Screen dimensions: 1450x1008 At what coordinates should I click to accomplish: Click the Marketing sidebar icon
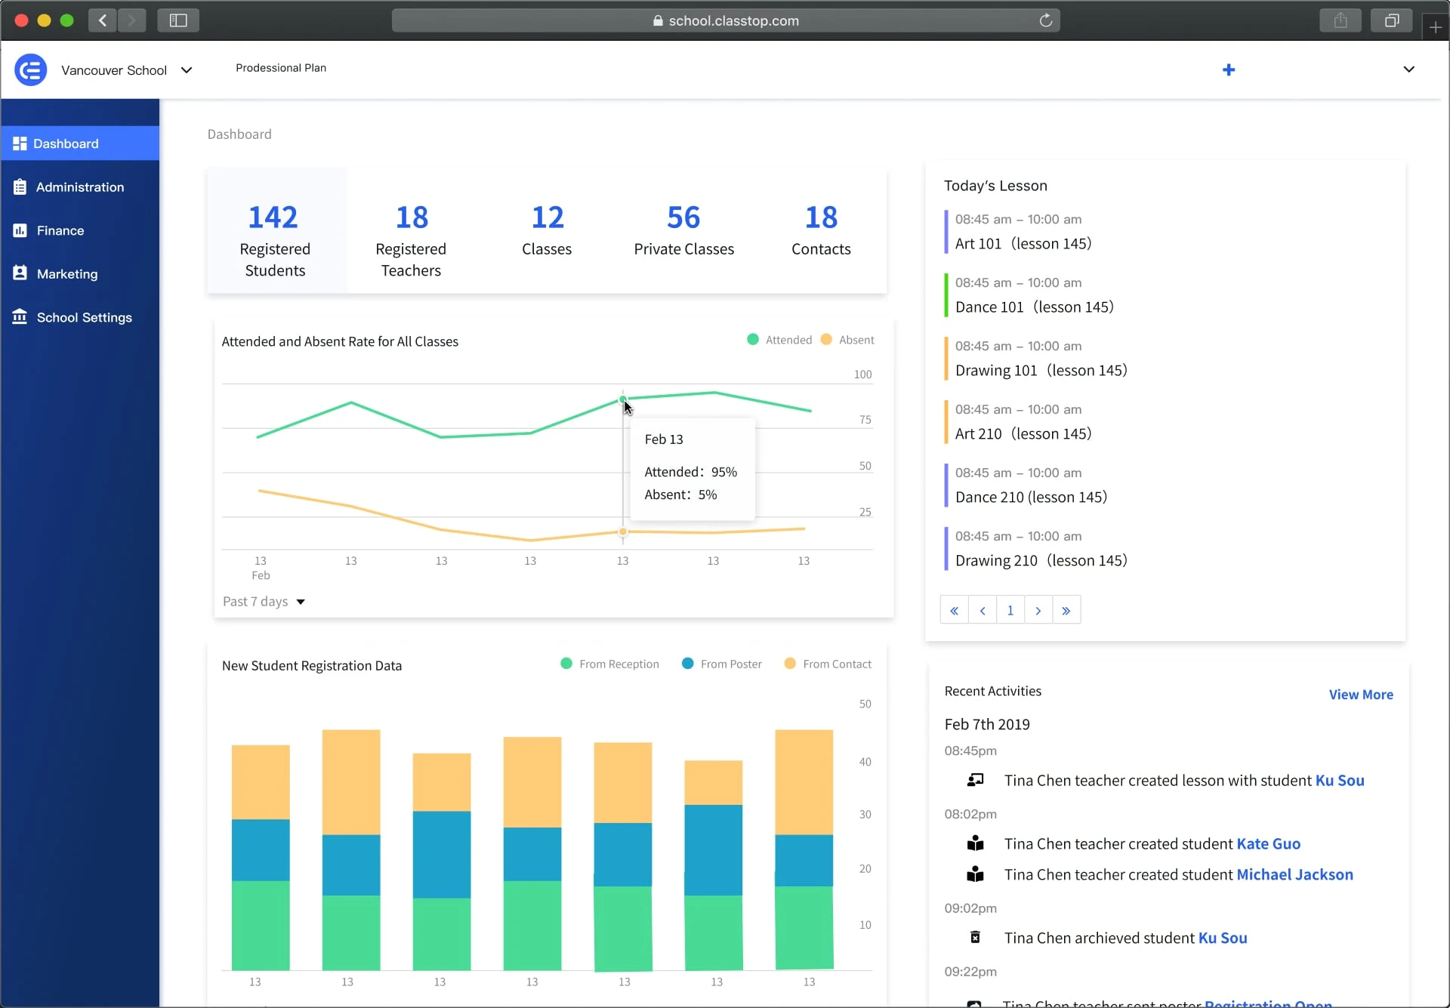(x=20, y=273)
